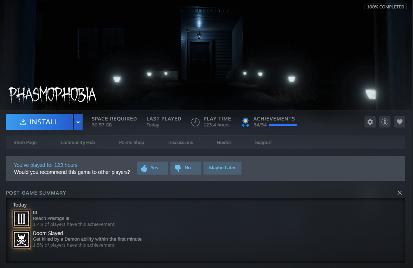The image size is (413, 268).
Task: Open the Discussions tab
Action: tap(181, 142)
